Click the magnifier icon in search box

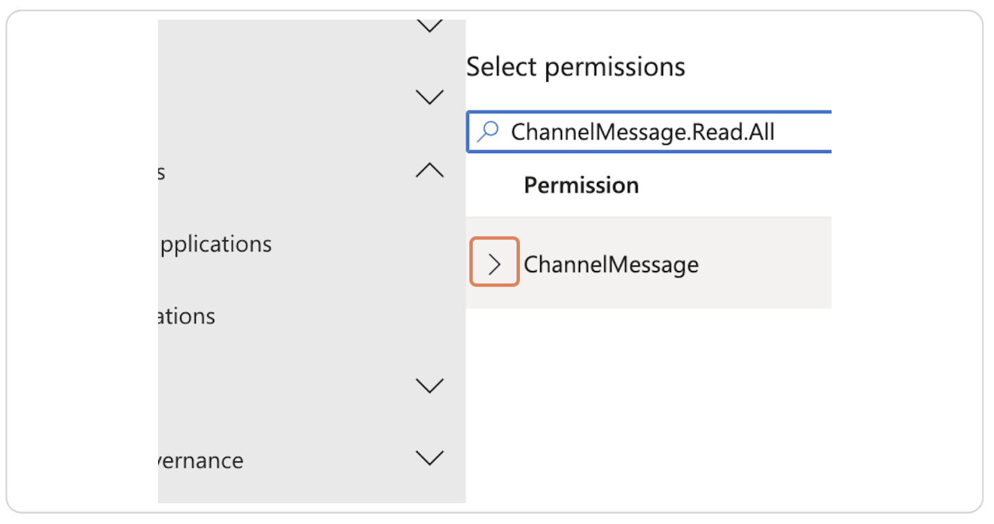point(488,131)
